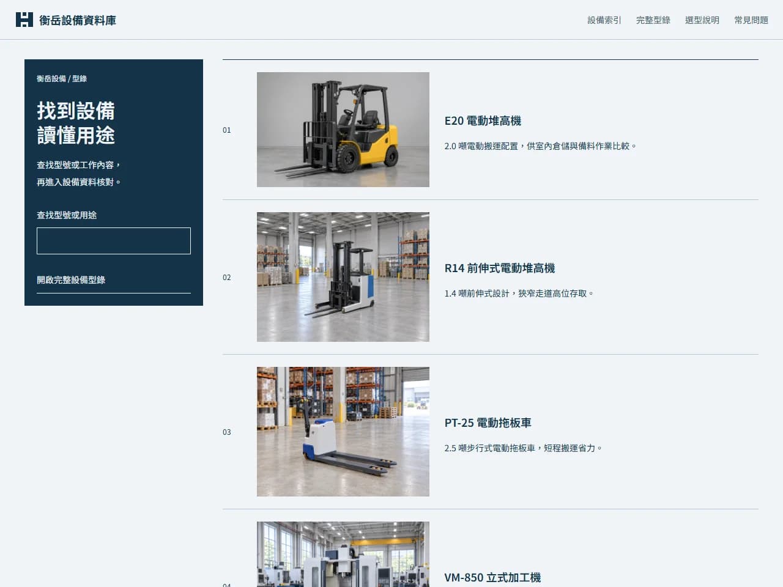Click the description 2.0 噸電動搬運配置
This screenshot has width=783, height=587.
(541, 146)
